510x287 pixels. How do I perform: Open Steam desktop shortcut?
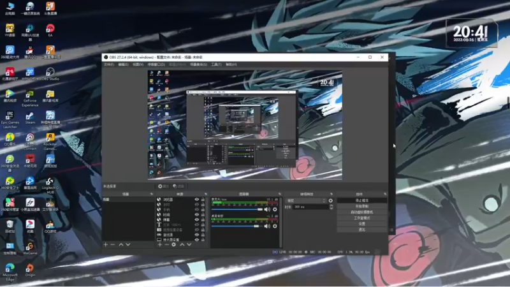point(30,118)
